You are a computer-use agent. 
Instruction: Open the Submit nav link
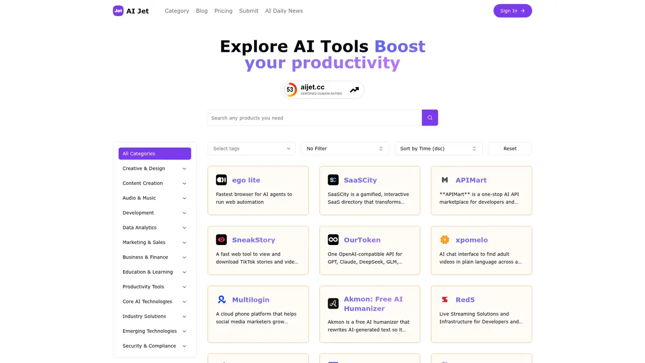[x=249, y=11]
